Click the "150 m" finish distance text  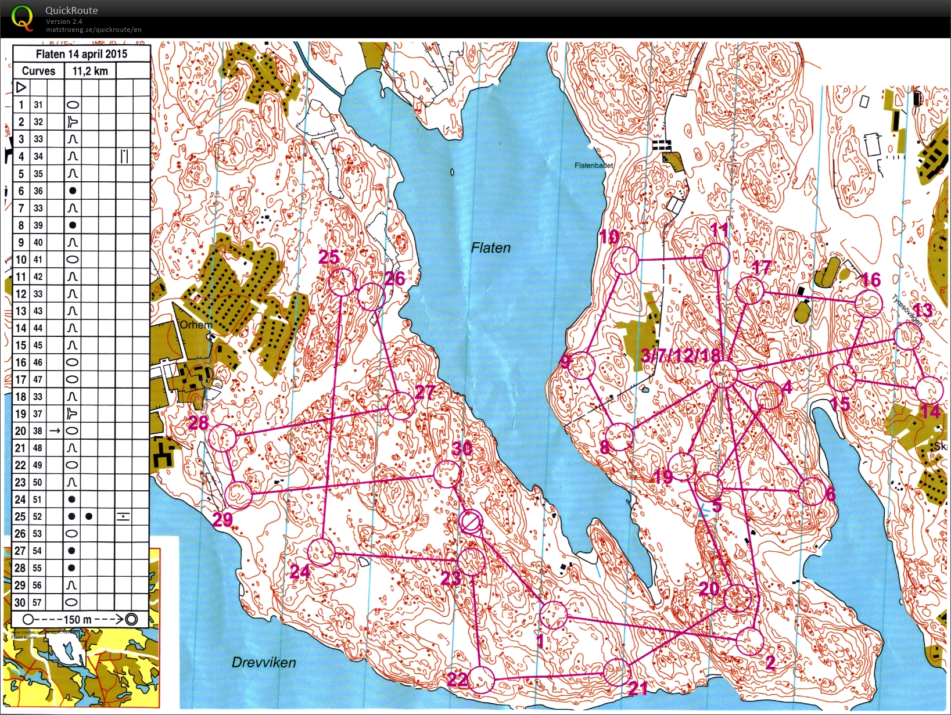(x=78, y=619)
